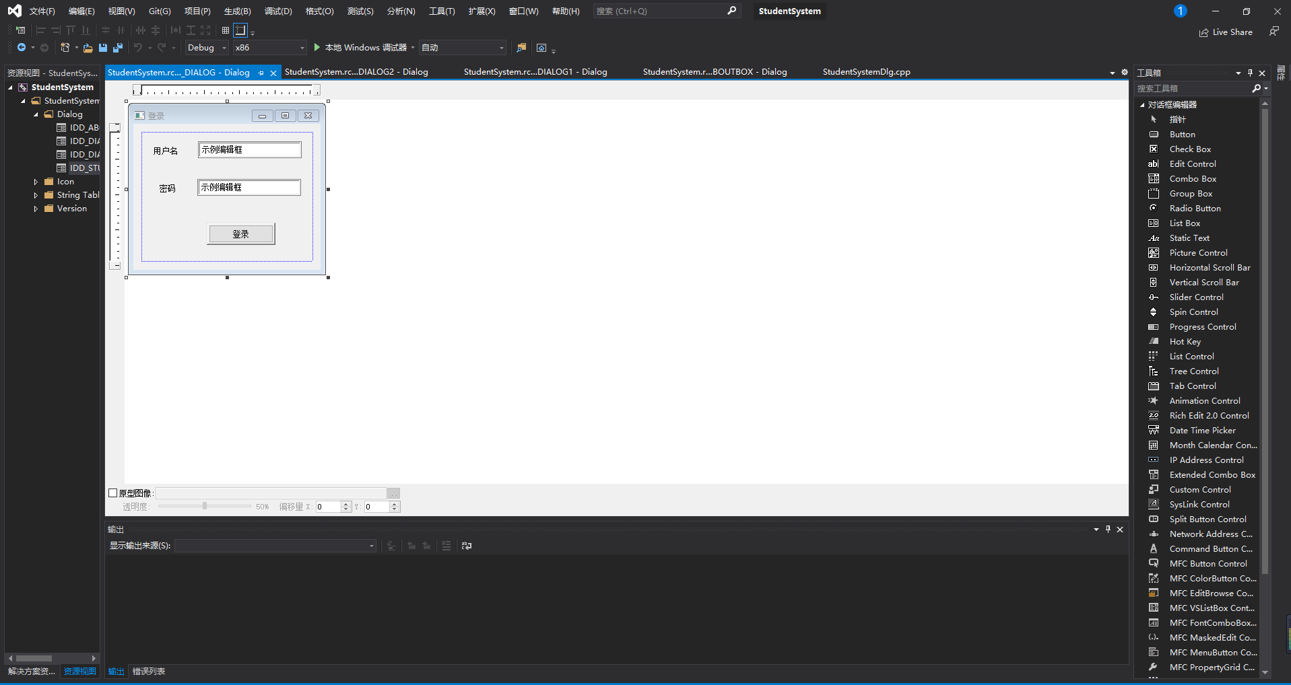Click the Live Share button
Image resolution: width=1291 pixels, height=685 pixels.
(1226, 32)
